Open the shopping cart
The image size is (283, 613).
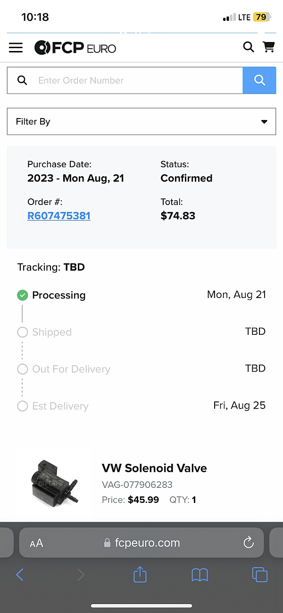click(269, 47)
